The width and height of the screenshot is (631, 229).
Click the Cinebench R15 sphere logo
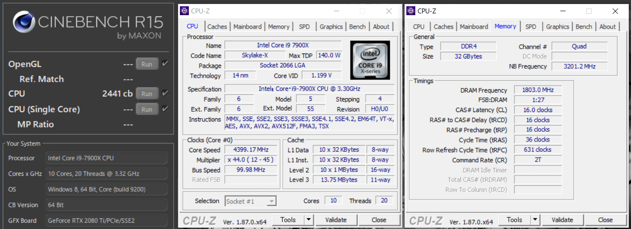24,23
